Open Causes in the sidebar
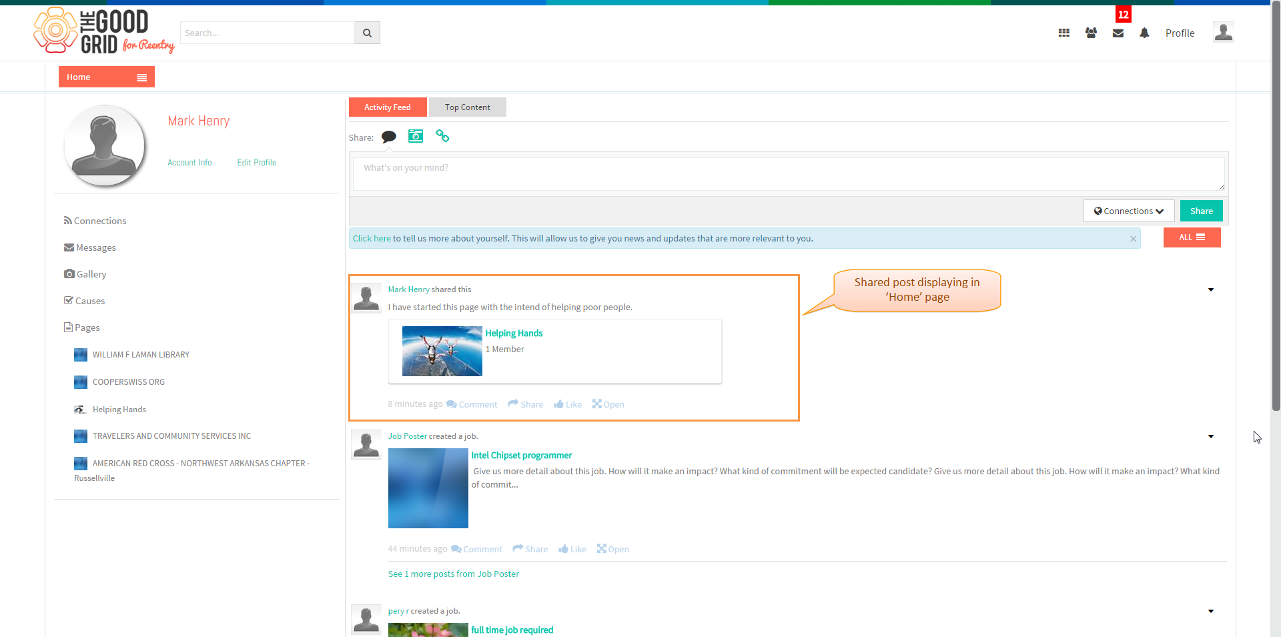The height and width of the screenshot is (637, 1281). [x=84, y=301]
